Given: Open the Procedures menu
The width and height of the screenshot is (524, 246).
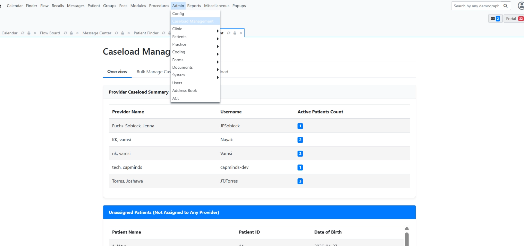Looking at the screenshot, I should [159, 6].
